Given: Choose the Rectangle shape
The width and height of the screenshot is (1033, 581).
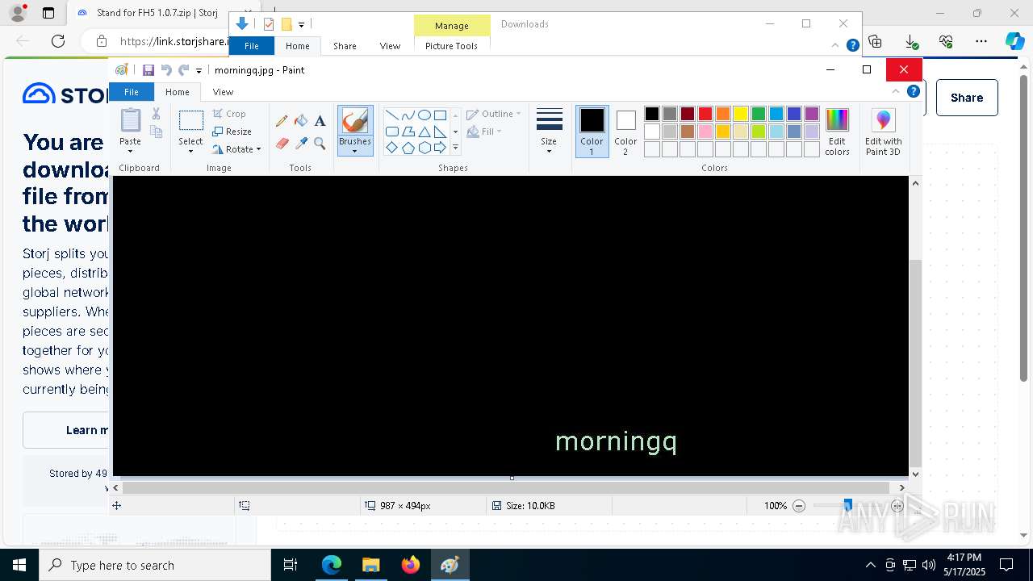Looking at the screenshot, I should (440, 115).
